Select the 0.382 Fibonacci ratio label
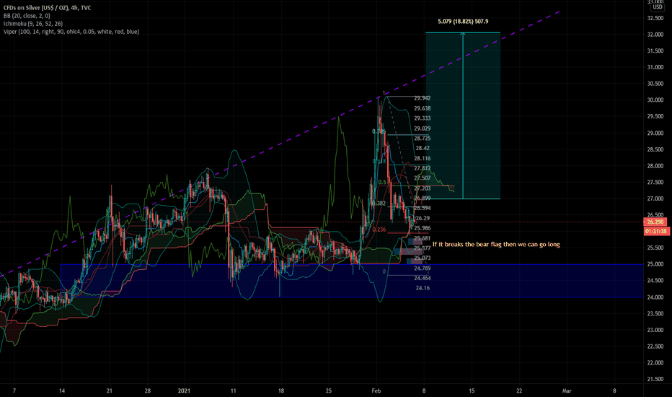Image resolution: width=672 pixels, height=397 pixels. click(x=379, y=204)
